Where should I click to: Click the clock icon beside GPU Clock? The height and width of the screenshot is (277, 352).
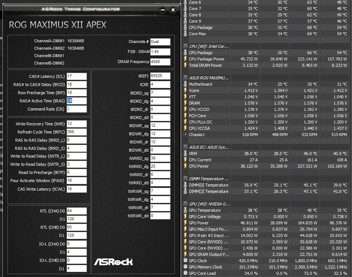[185, 261]
